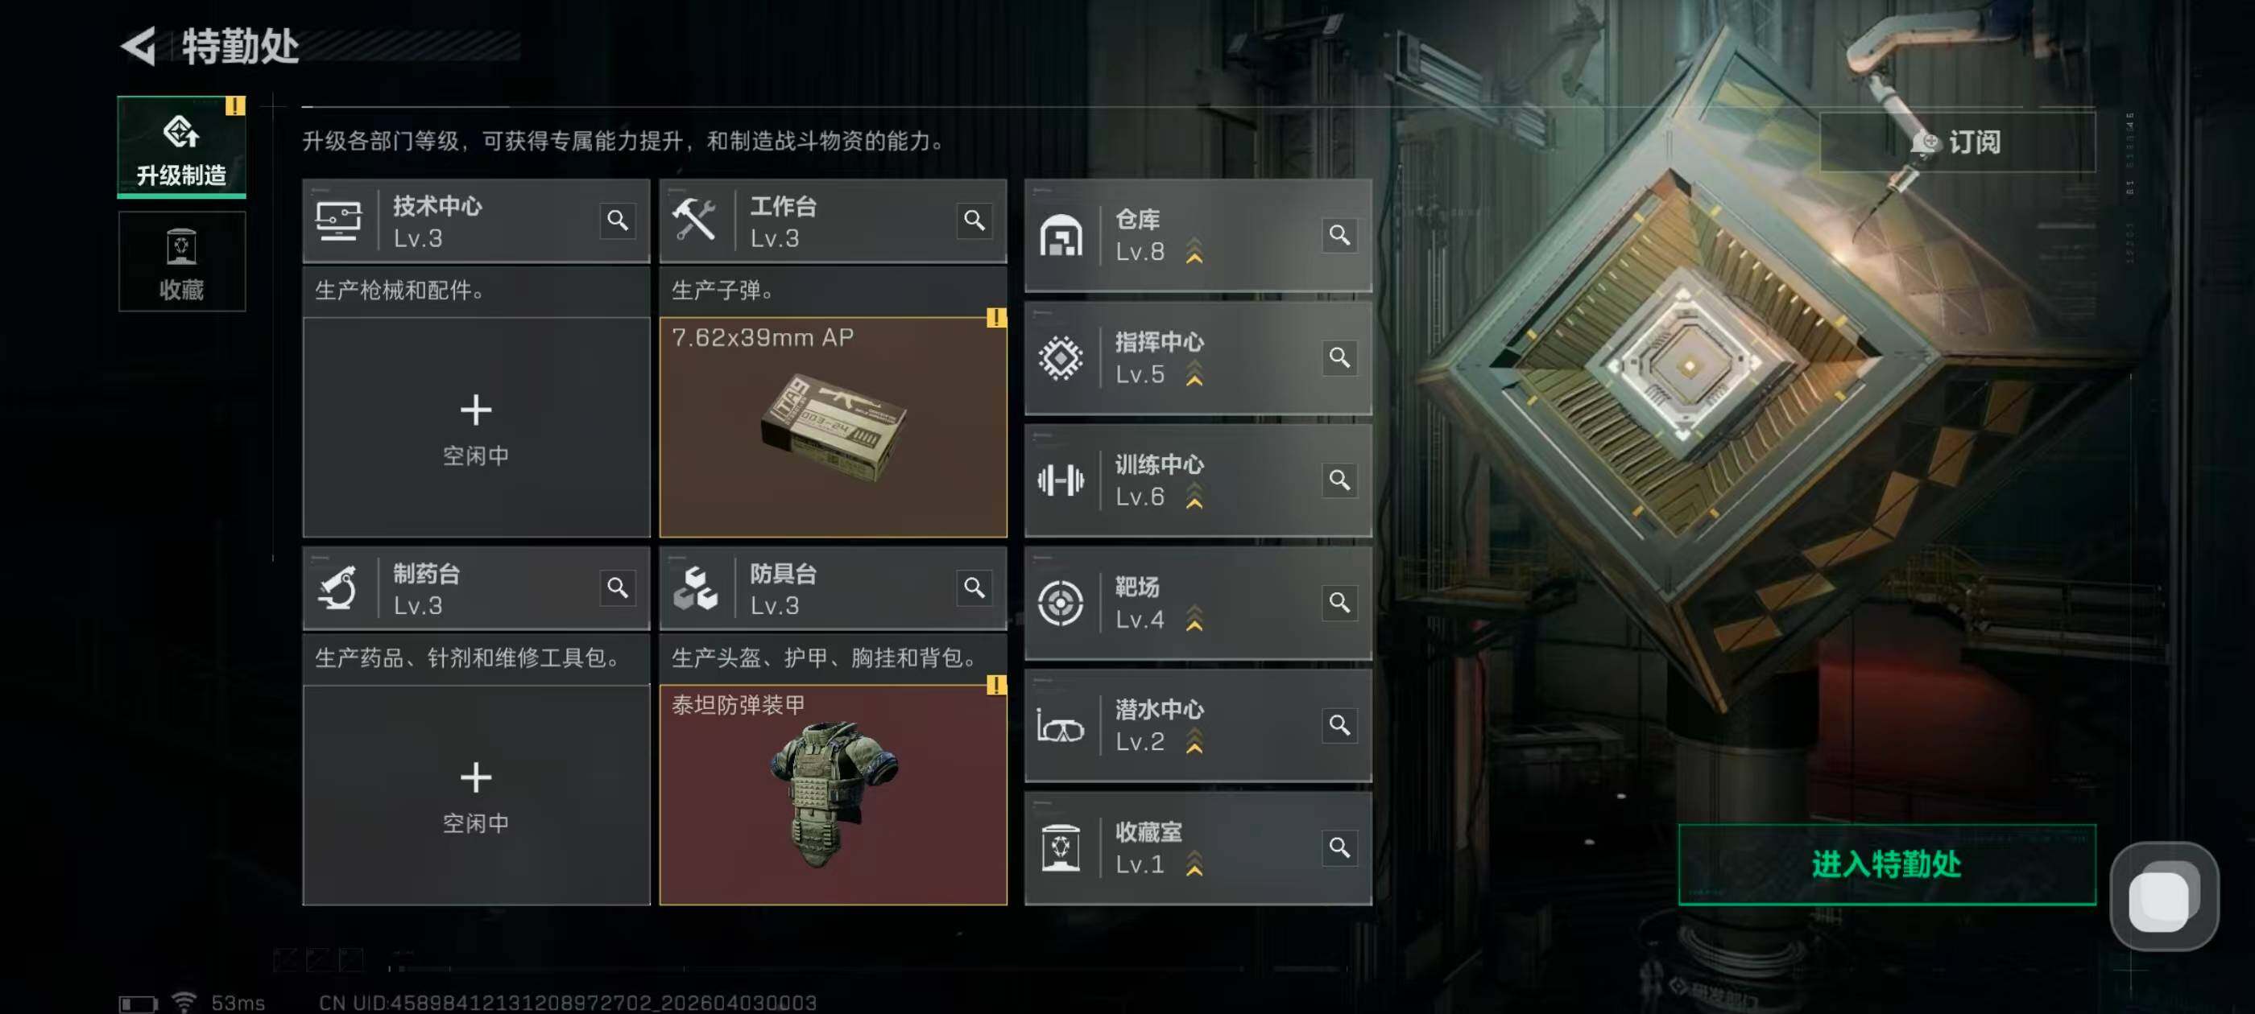The height and width of the screenshot is (1014, 2255).
Task: Select the 泰坦防弹装甲 armor item
Action: tap(833, 794)
